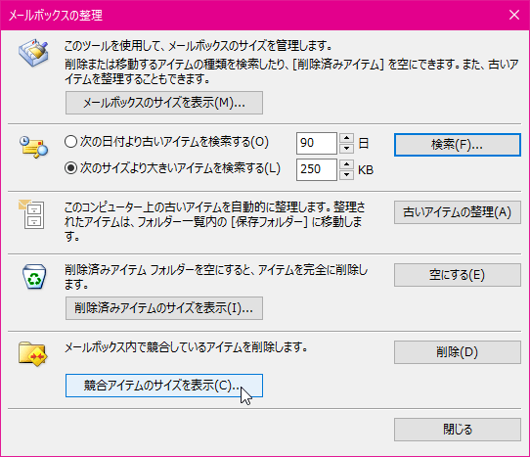Click the 日 unit label
Image resolution: width=530 pixels, height=457 pixels.
click(x=364, y=144)
